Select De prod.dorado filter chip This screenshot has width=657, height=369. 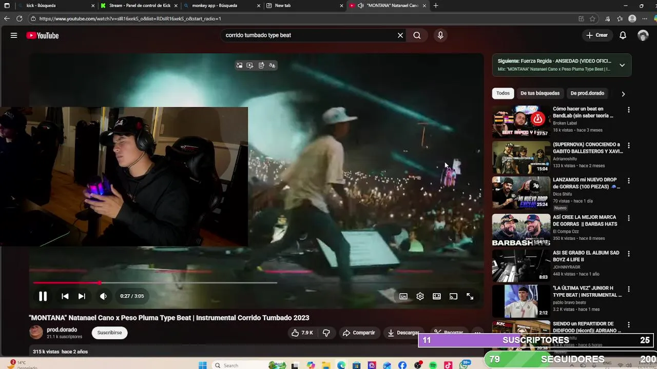click(587, 93)
